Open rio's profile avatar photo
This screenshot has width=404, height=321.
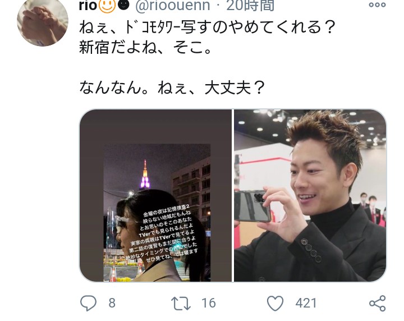43,22
